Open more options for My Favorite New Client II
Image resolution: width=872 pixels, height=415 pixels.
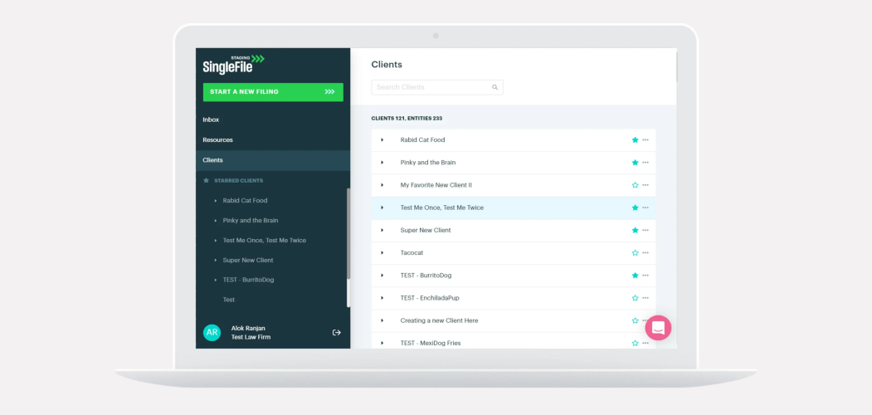(645, 185)
